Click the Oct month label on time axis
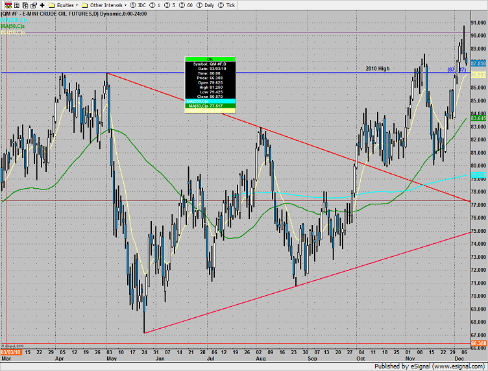 [x=360, y=359]
